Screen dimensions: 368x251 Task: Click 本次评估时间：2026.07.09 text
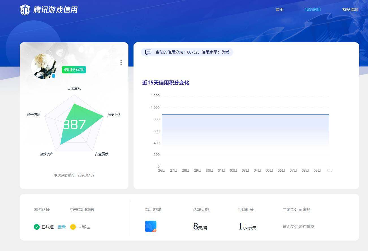click(74, 175)
